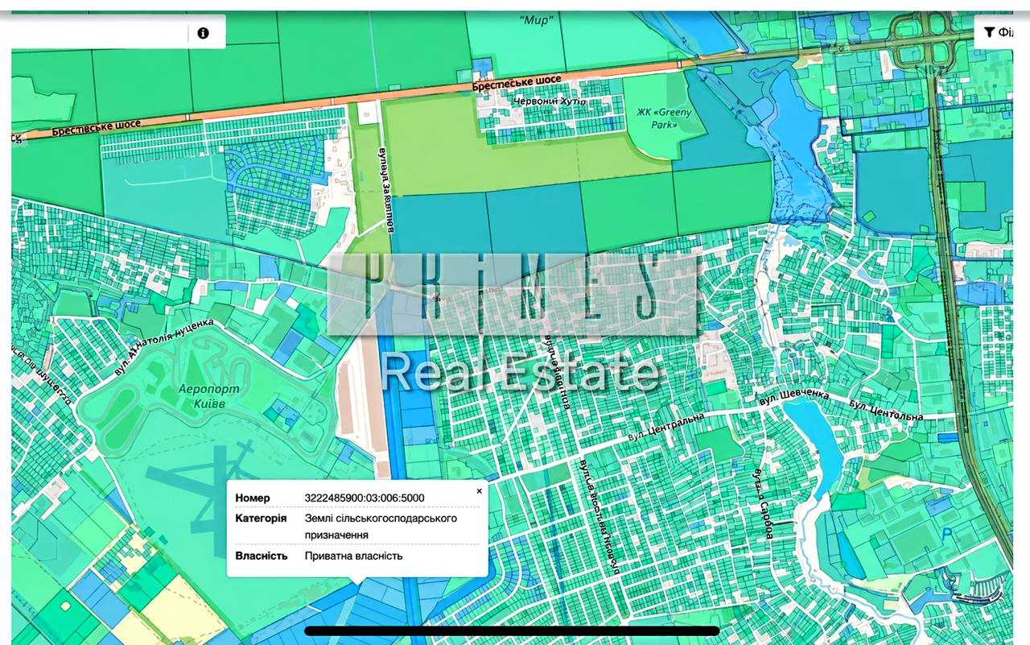Click the info icon beside the search box
This screenshot has width=1030, height=645.
click(203, 33)
